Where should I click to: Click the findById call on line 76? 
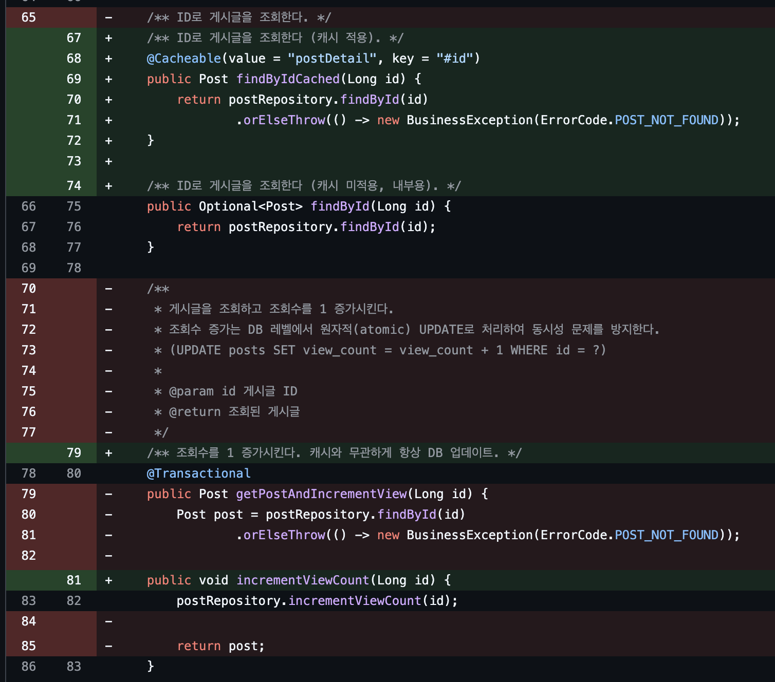coord(370,226)
